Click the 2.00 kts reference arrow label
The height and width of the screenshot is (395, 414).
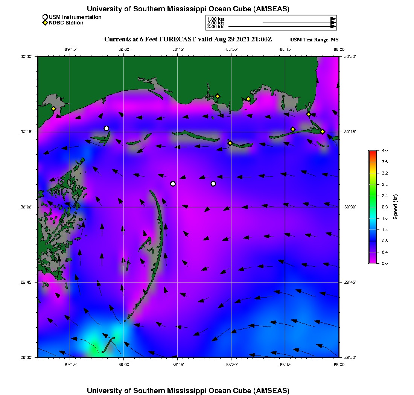(x=216, y=23)
